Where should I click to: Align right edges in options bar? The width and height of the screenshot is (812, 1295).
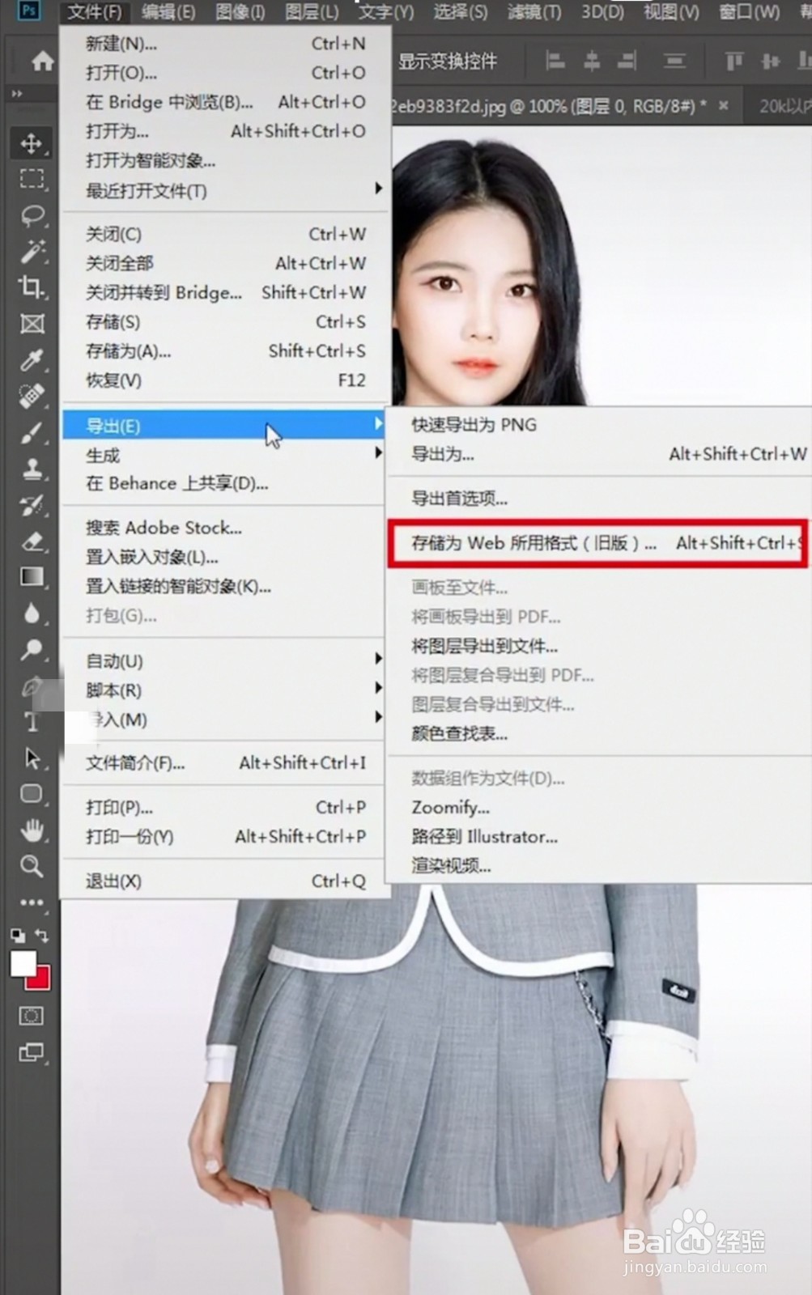tap(627, 61)
